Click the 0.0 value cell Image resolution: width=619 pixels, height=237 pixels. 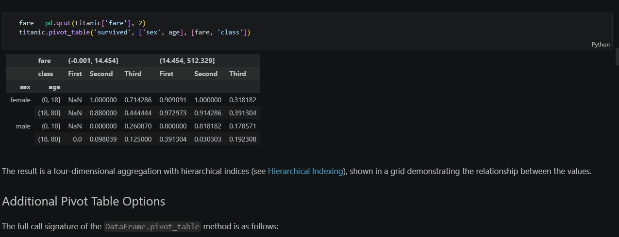[77, 139]
